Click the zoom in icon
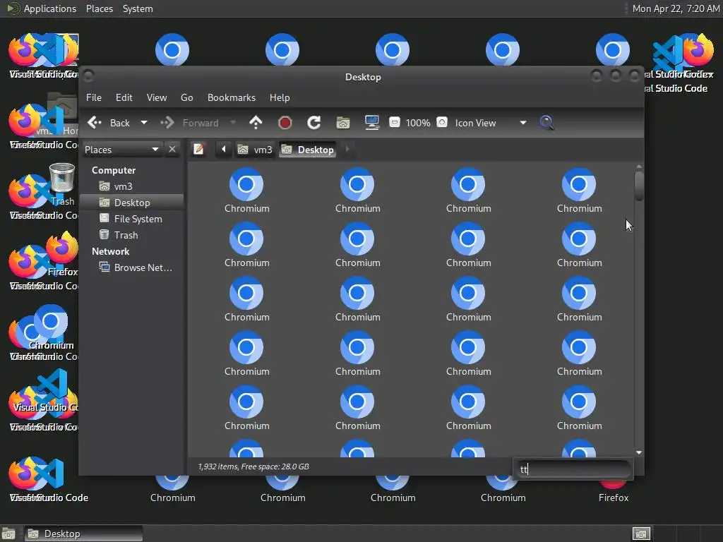 coord(442,122)
